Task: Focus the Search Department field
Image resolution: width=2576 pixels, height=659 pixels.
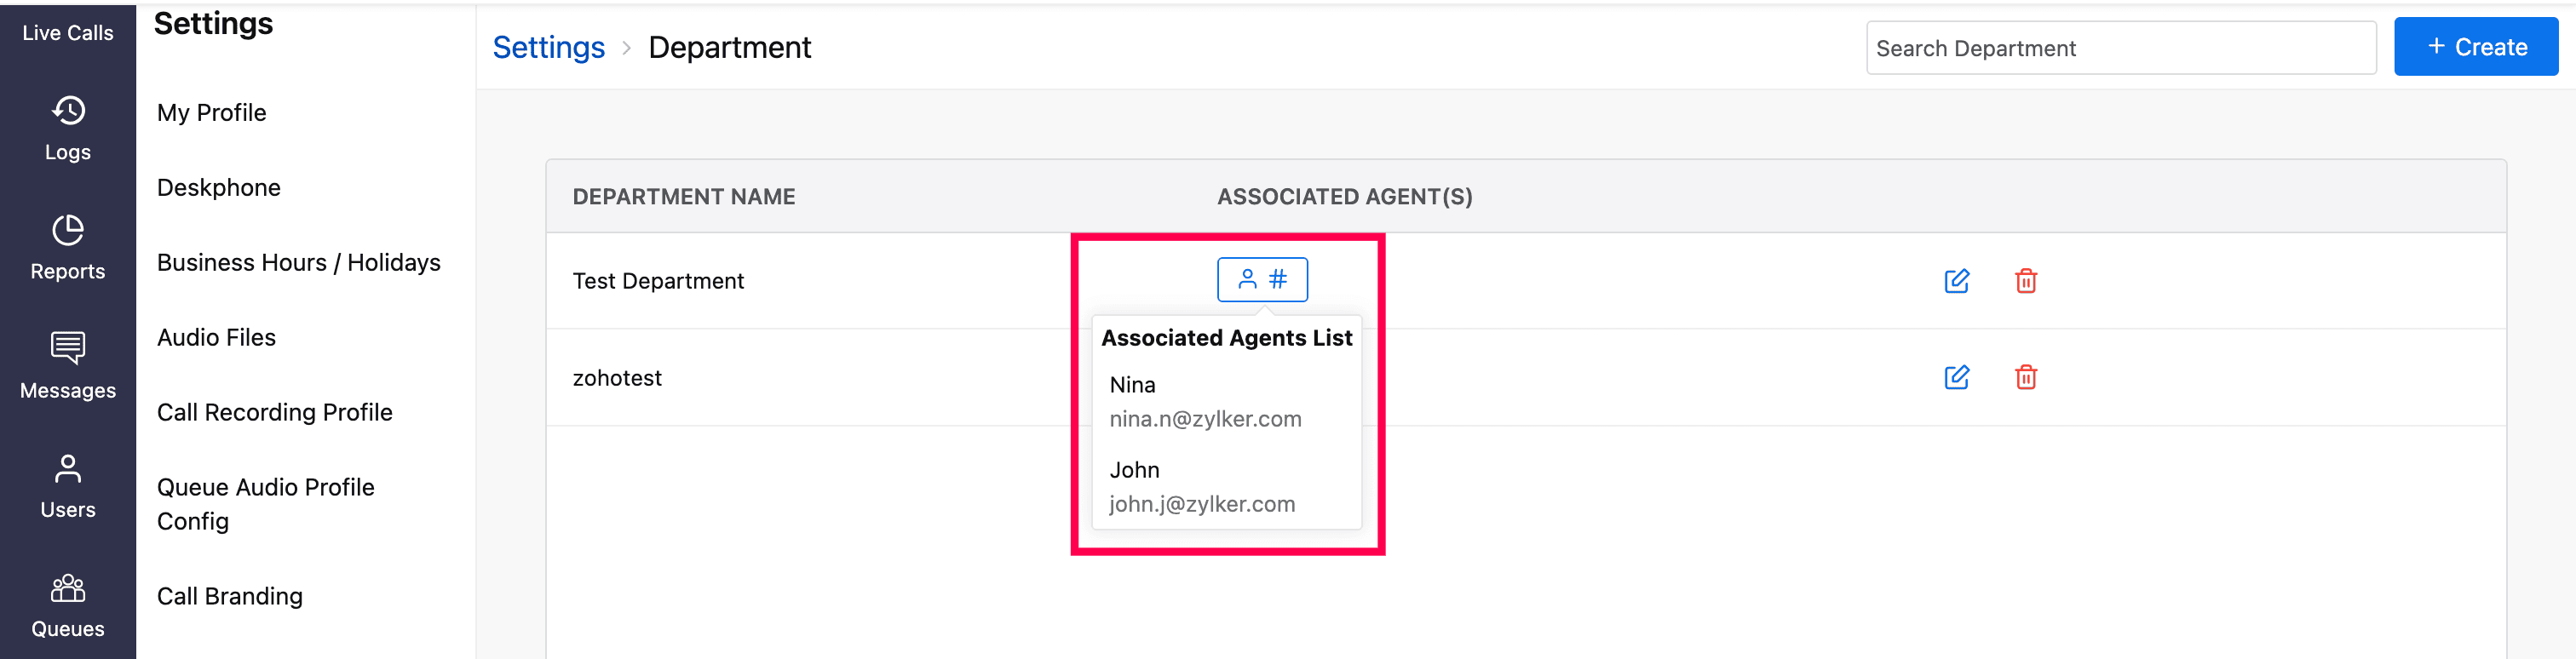Action: pyautogui.click(x=2119, y=48)
